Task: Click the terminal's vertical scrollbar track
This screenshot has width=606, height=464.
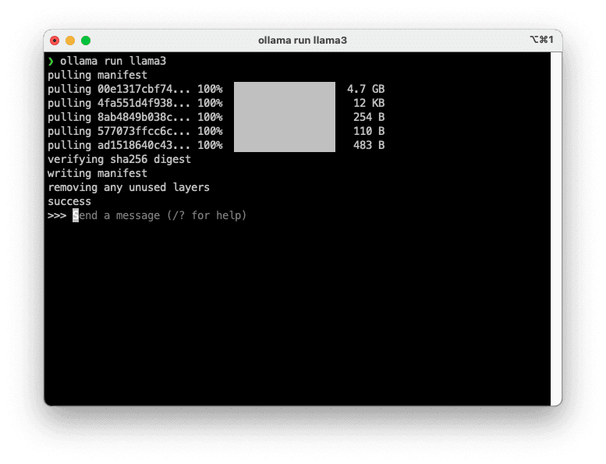Action: [x=556, y=228]
